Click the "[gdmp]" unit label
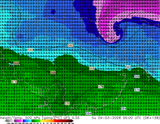Screen dimensions: 160x124 click(x=48, y=118)
